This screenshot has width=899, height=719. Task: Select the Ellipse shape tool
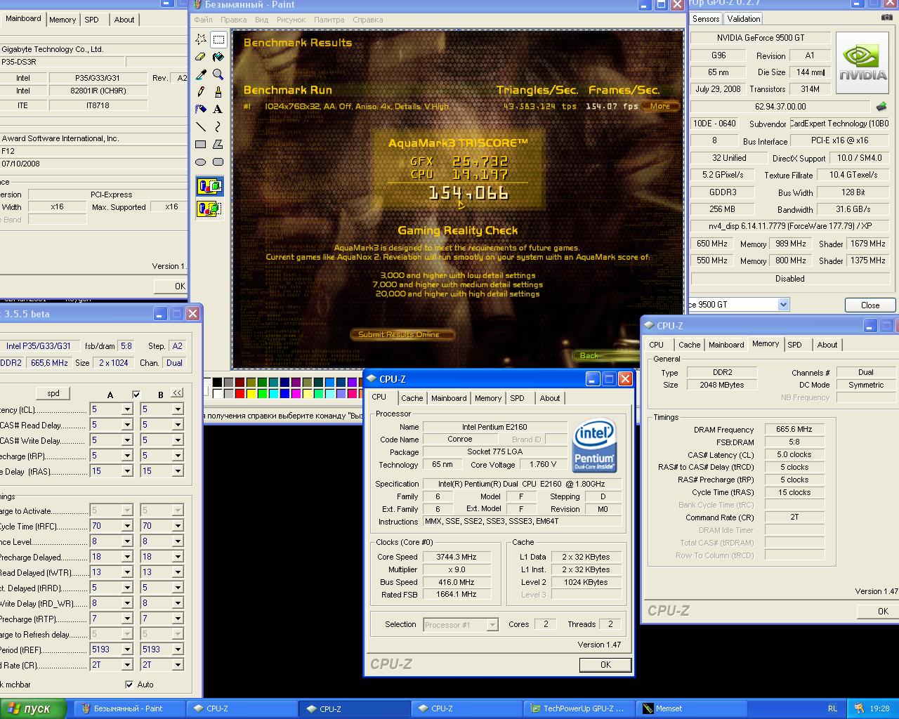click(201, 162)
